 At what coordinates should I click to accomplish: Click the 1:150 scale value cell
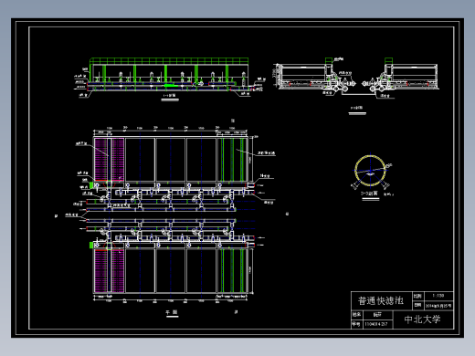[438, 296]
